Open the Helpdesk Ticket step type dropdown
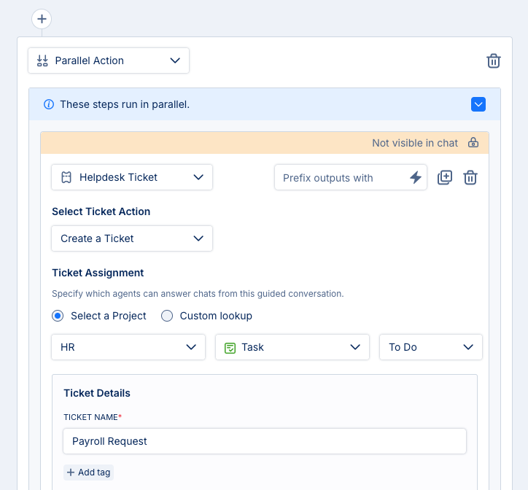Viewport: 528px width, 490px height. point(132,177)
